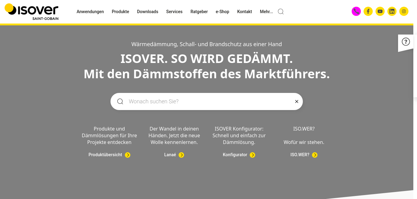Clear search with the X icon
Viewport: 417px width, 199px height.
297,101
